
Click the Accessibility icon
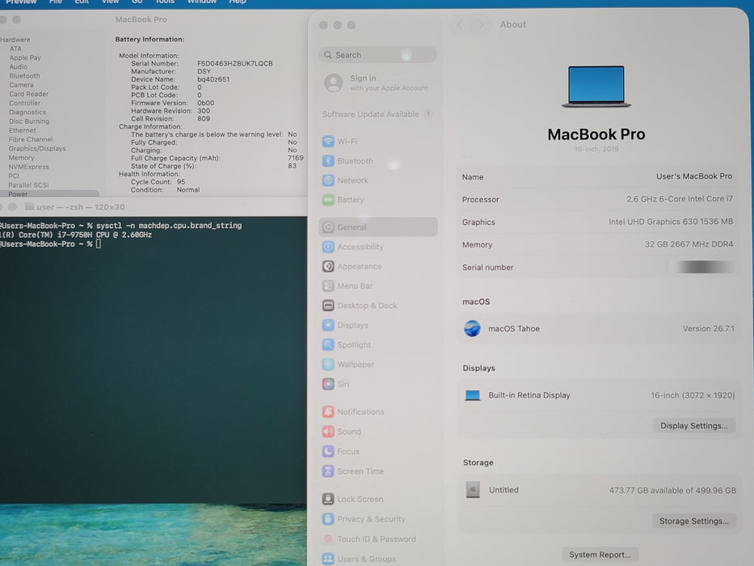coord(328,247)
